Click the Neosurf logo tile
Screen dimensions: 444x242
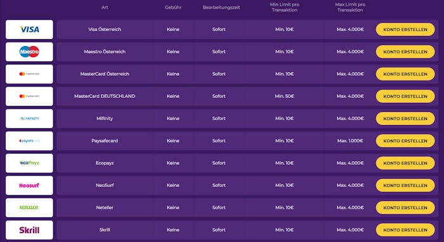click(29, 185)
